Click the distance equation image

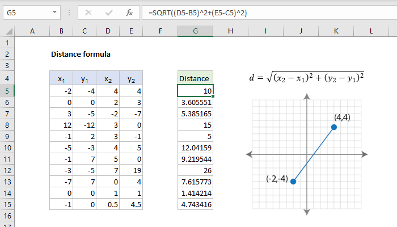(306, 77)
